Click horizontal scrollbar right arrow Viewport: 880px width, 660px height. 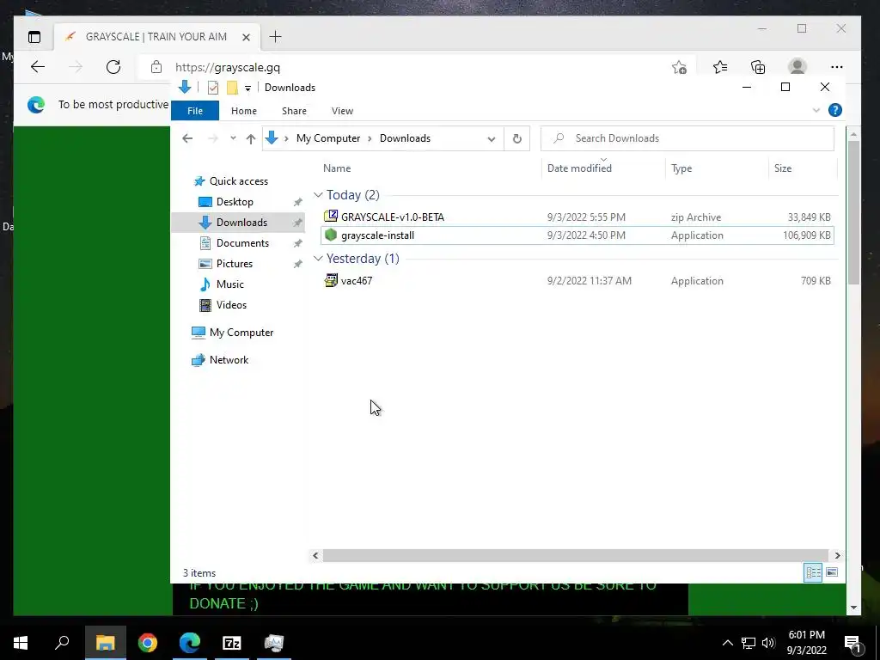[837, 556]
